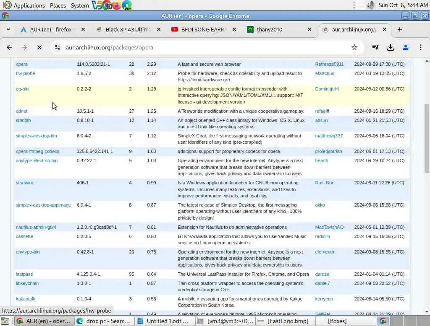Launch Edge Dev from the top panel
Image resolution: width=430 pixels, height=326 pixels.
127,5
